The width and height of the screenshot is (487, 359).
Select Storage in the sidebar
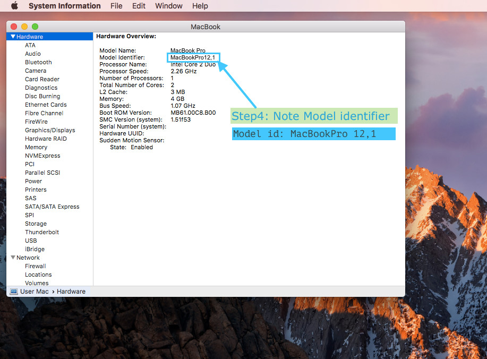[36, 224]
